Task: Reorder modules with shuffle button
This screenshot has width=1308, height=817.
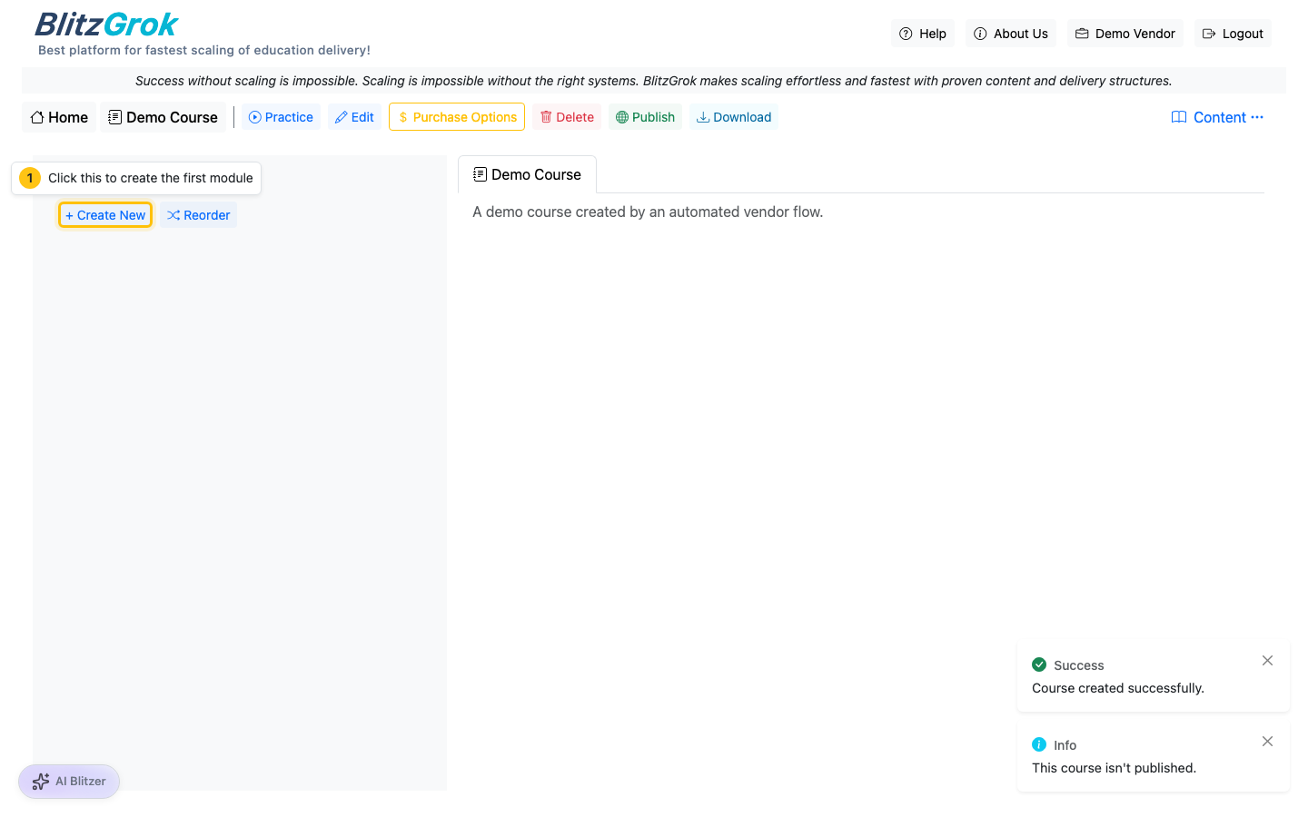Action: click(198, 215)
